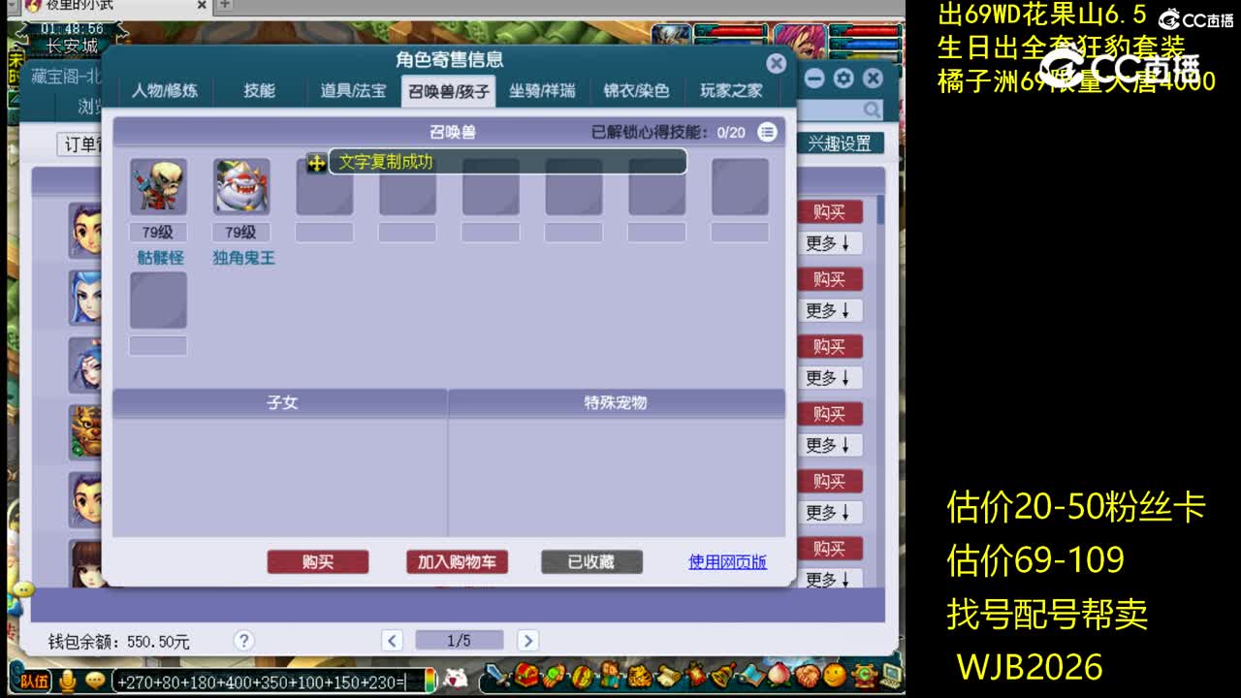Click the search magnifier icon
This screenshot has width=1241, height=698.
(871, 110)
